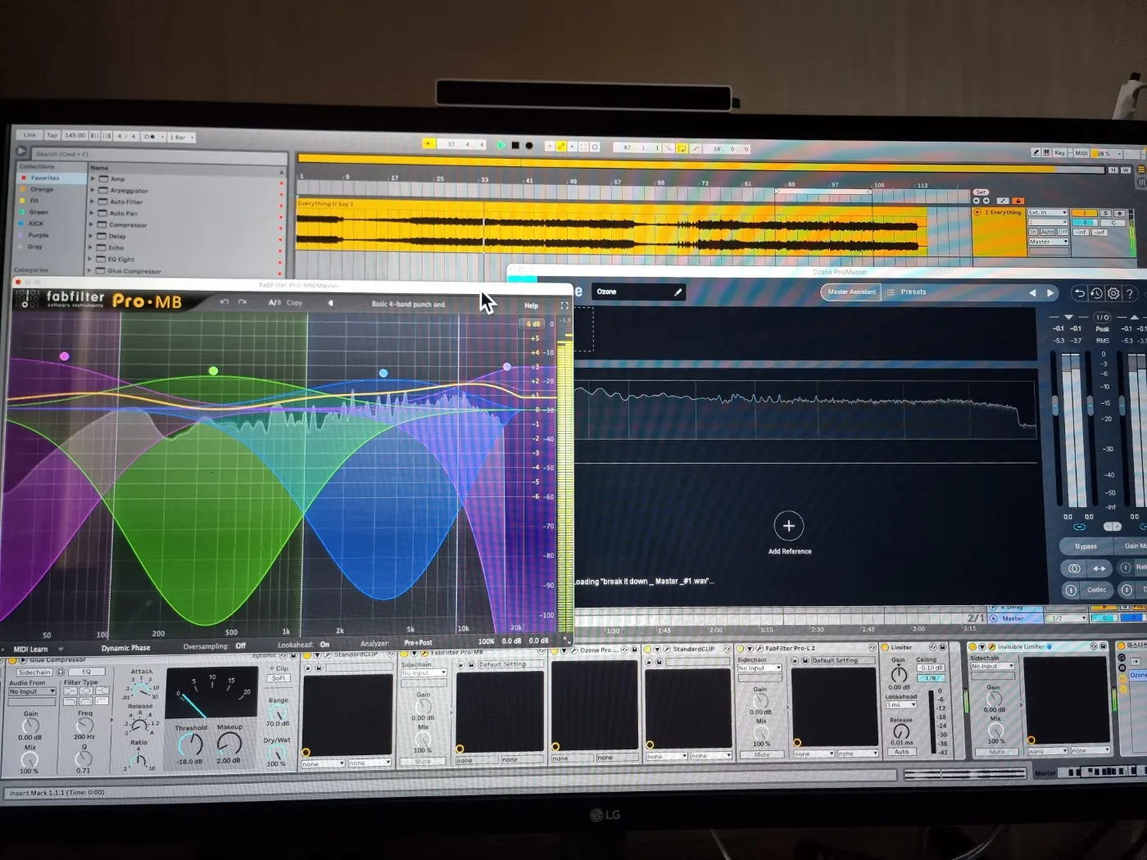Open the Ozone Presets tab
The image size is (1147, 860).
pos(907,292)
